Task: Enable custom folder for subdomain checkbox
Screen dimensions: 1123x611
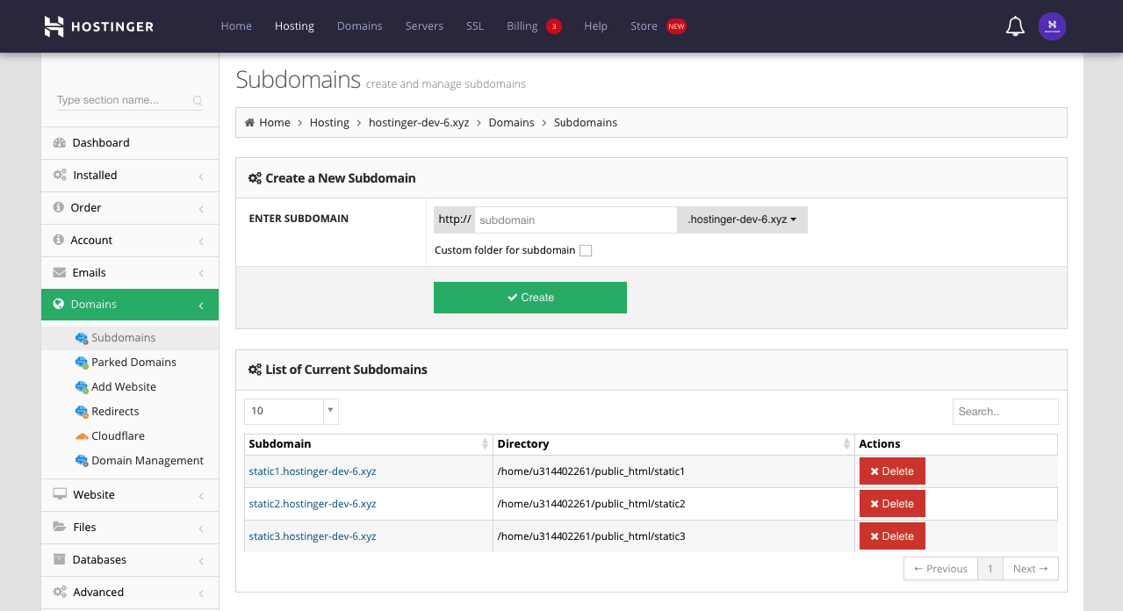Action: 586,251
